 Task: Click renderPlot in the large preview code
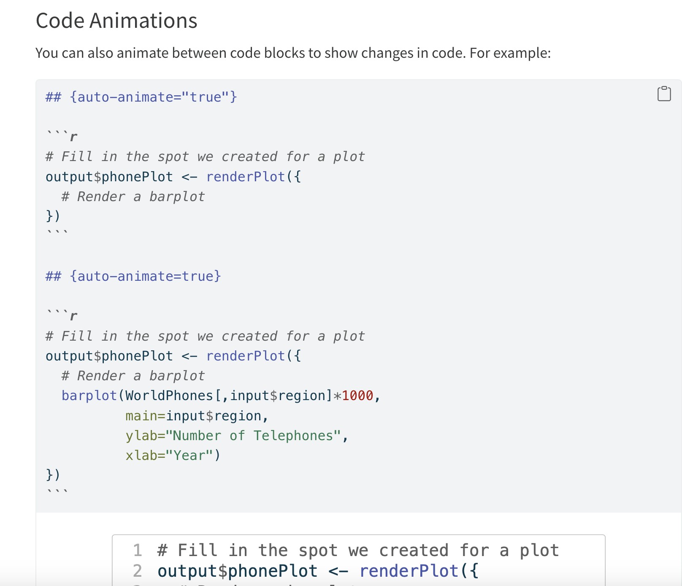pos(409,571)
